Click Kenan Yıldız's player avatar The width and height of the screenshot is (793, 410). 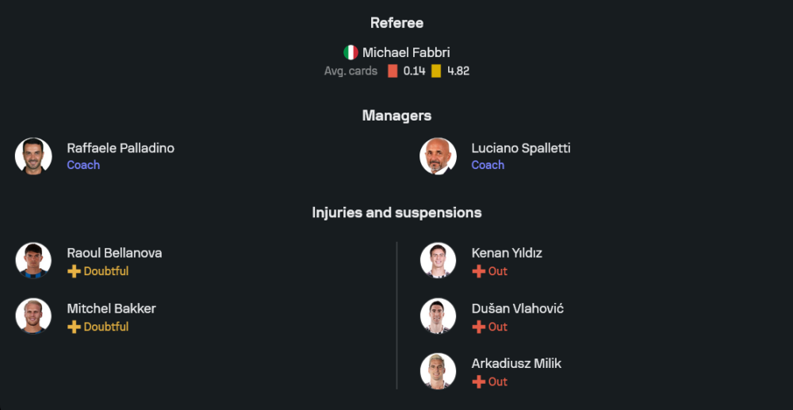pyautogui.click(x=438, y=261)
